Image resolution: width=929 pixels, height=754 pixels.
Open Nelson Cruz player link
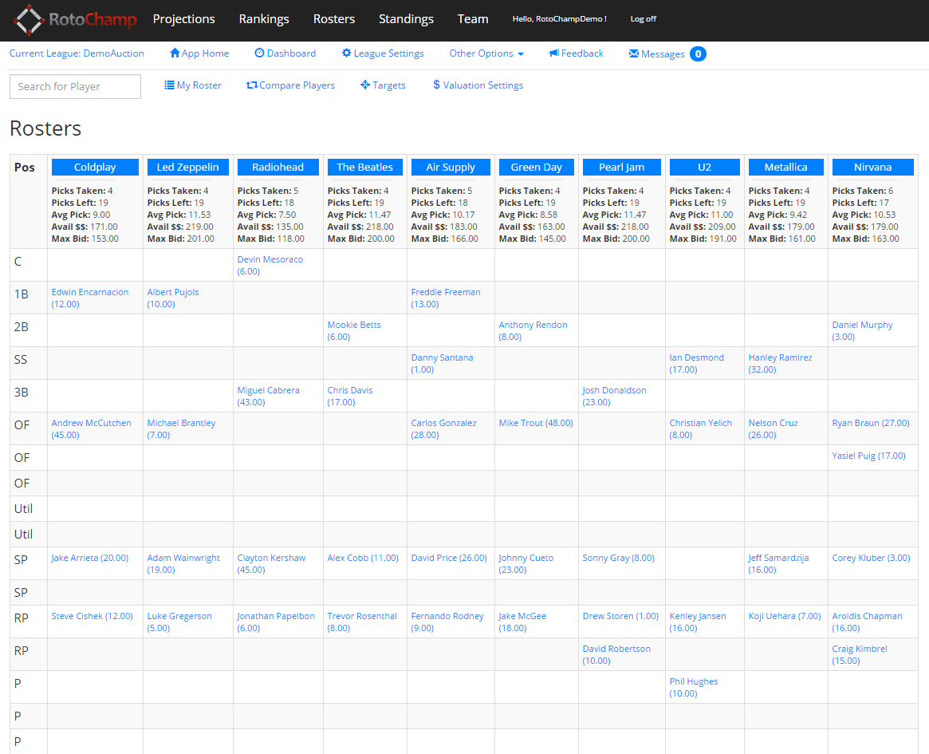pos(774,428)
